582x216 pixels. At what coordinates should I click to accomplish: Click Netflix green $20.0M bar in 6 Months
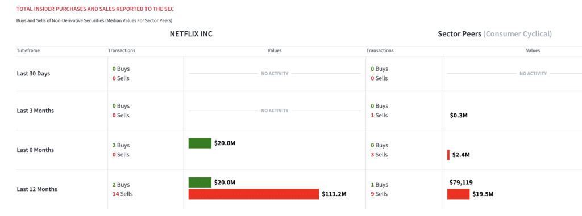pos(200,143)
